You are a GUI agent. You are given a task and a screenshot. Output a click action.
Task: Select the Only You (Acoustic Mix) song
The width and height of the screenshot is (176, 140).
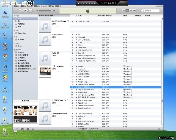pos(116,90)
